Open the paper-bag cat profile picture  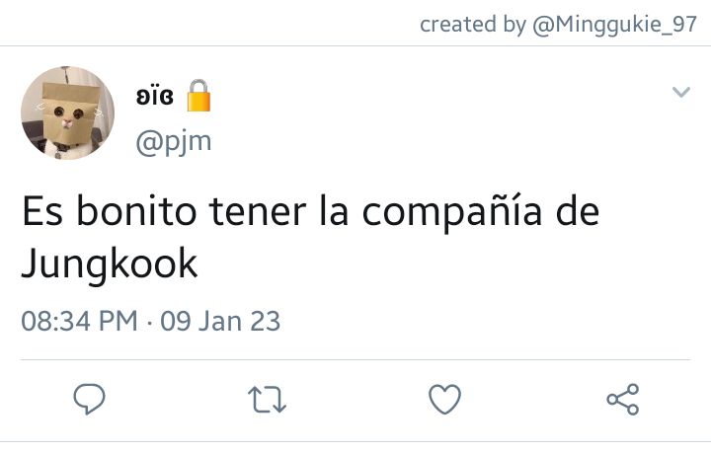[x=67, y=113]
